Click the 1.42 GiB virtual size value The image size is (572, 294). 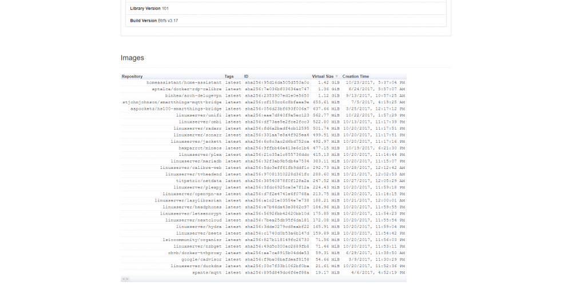[x=329, y=83]
